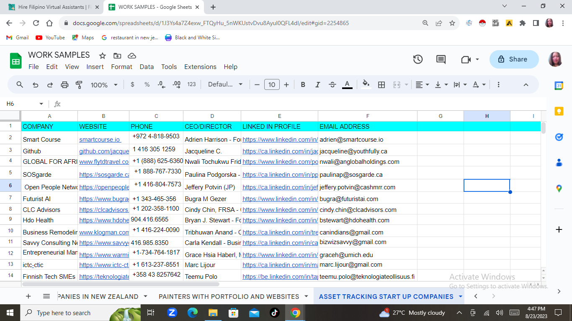Open the Format menu
The image size is (572, 321).
point(122,67)
